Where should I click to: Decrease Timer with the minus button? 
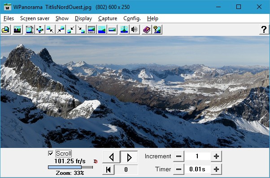tap(179, 169)
